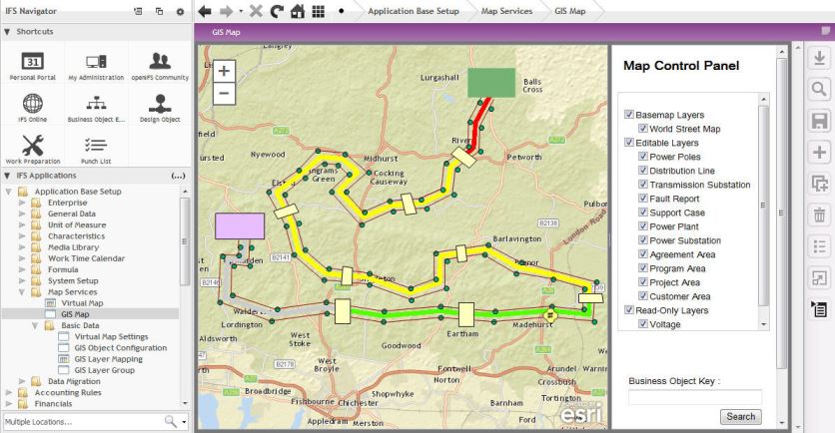
Task: Click the GIS Map breadcrumb
Action: [569, 11]
